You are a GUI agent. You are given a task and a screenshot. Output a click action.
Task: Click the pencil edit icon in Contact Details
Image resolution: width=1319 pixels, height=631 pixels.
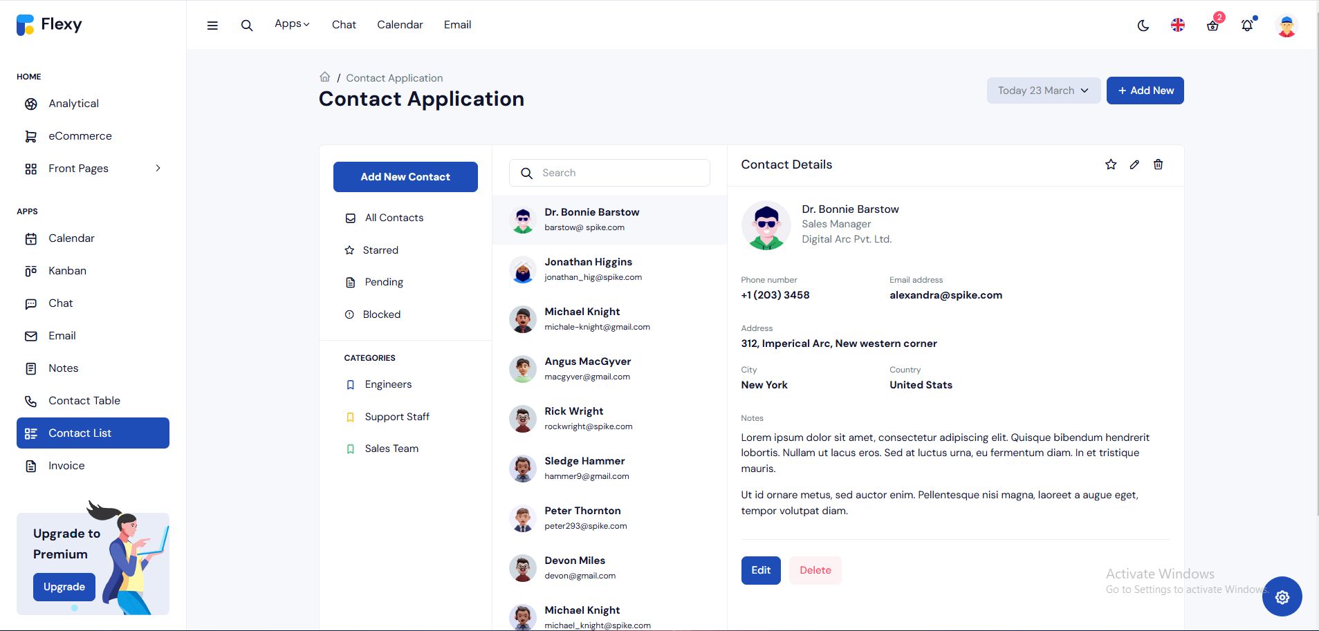click(1134, 164)
